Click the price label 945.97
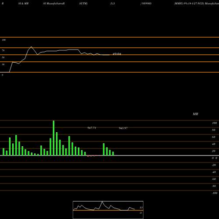The height and width of the screenshot is (219, 219). point(123,128)
